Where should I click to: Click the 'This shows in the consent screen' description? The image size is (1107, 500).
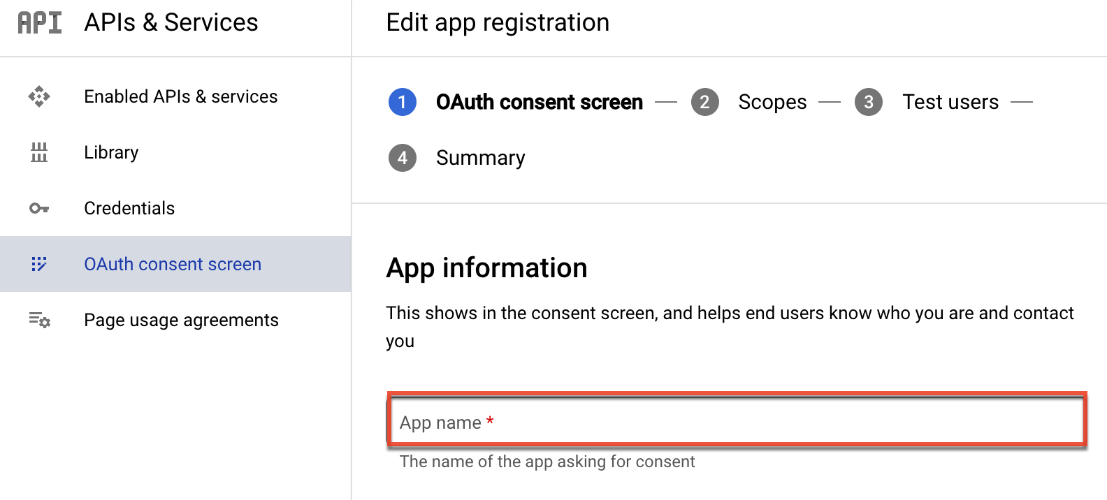pos(730,327)
